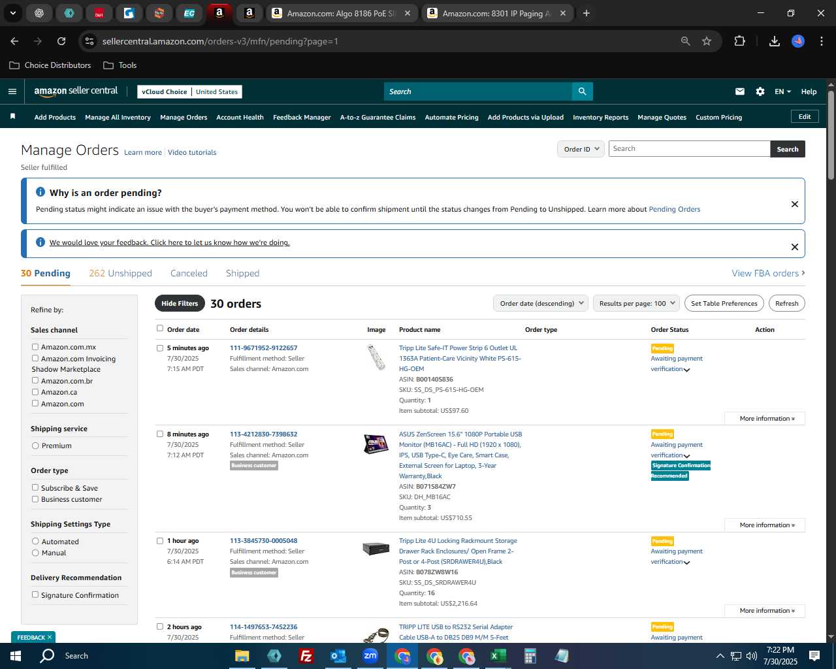Click the Refresh orders button

click(786, 303)
